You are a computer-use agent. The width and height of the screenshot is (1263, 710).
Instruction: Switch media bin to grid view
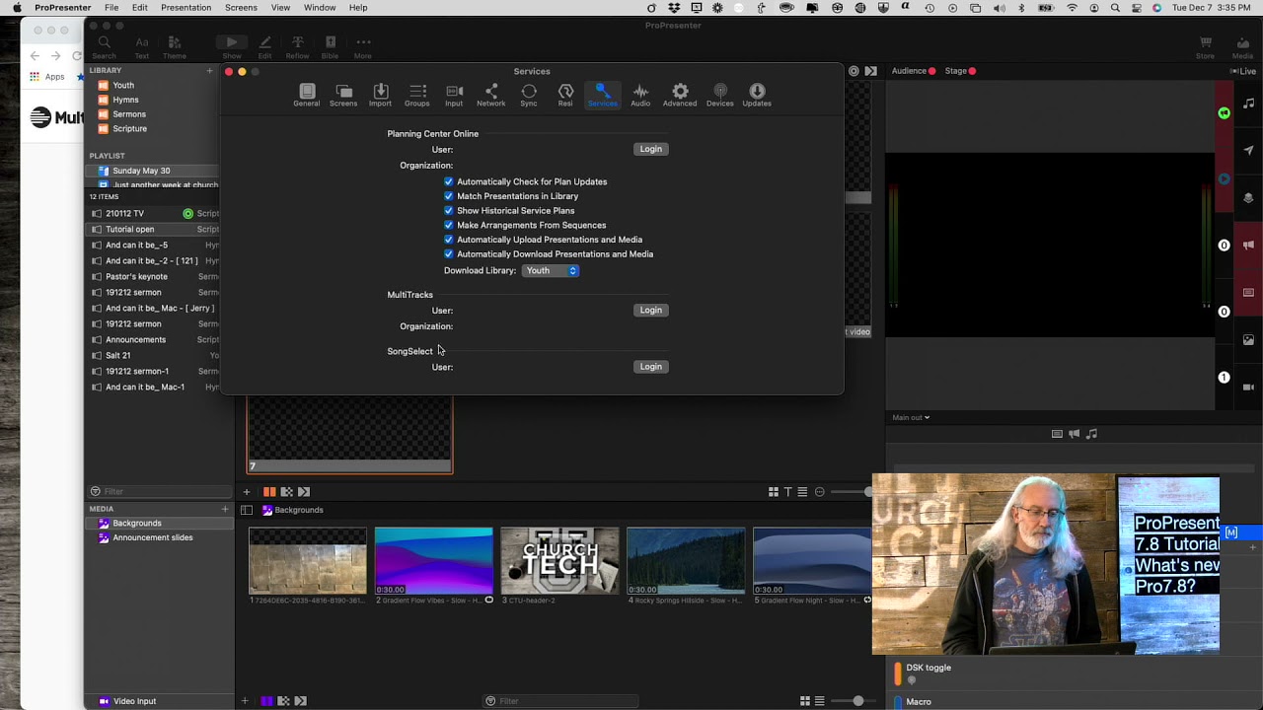pos(805,701)
